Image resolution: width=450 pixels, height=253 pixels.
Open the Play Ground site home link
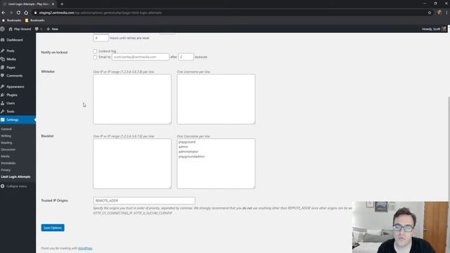(20, 29)
